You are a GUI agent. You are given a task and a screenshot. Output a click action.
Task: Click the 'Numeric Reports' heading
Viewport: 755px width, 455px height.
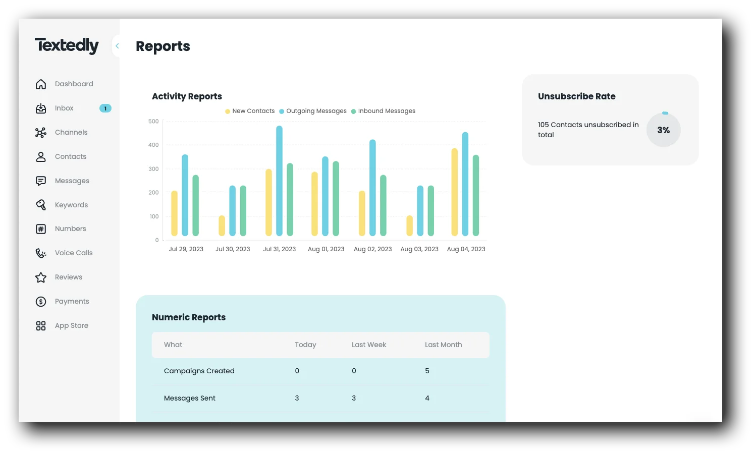(189, 317)
